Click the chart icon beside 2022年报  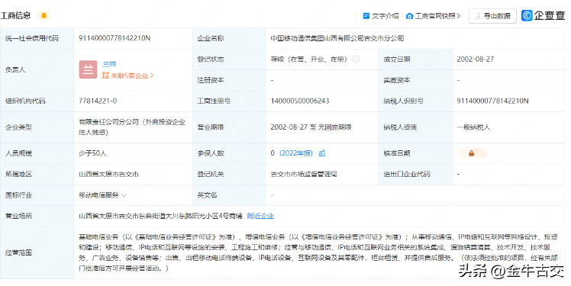[x=322, y=153]
